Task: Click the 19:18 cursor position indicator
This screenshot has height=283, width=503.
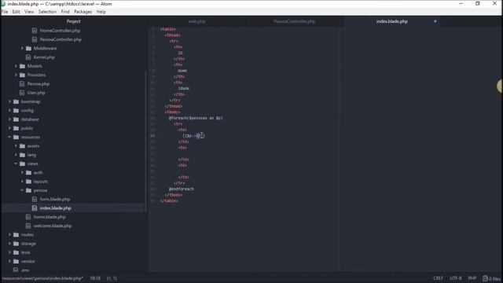Action: (95, 278)
